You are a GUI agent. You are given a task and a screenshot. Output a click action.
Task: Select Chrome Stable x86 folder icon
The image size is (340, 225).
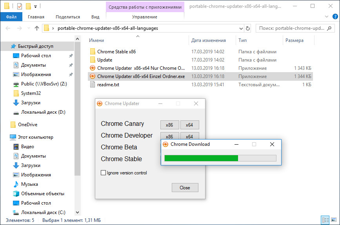(x=93, y=52)
